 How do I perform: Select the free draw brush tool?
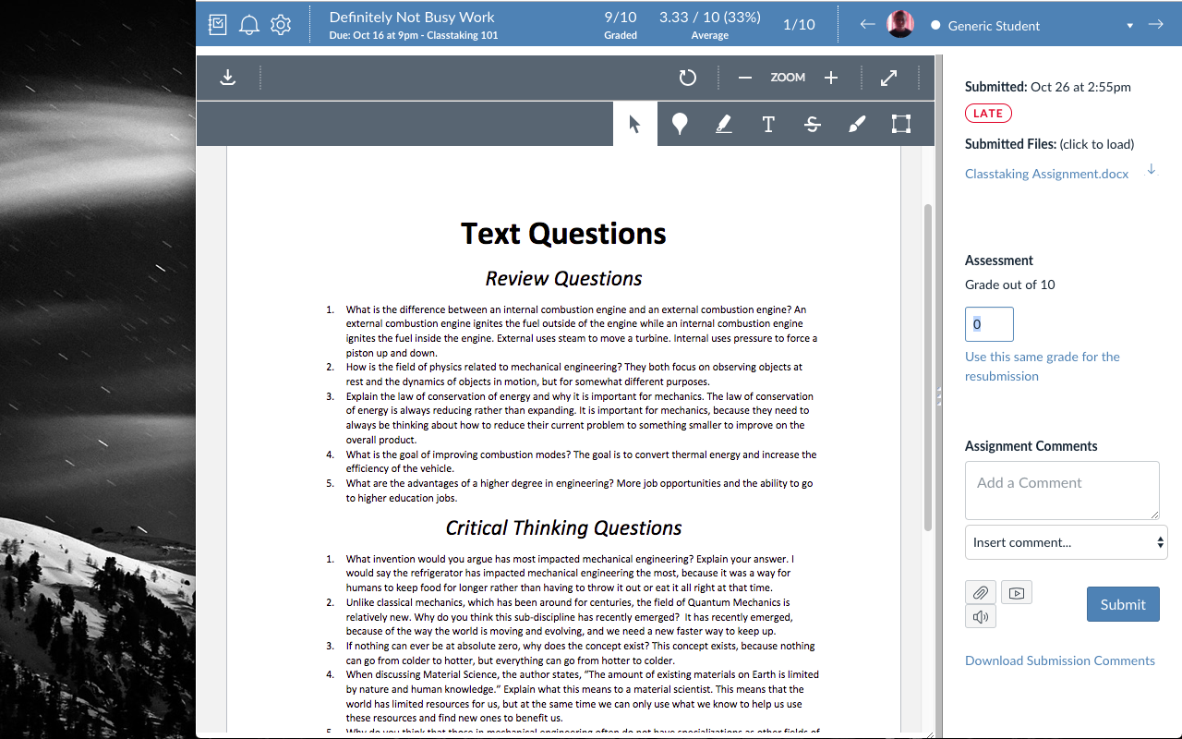pyautogui.click(x=857, y=124)
